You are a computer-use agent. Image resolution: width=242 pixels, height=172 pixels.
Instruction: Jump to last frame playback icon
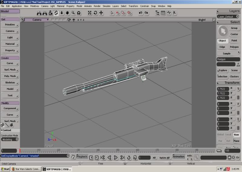[122, 157]
